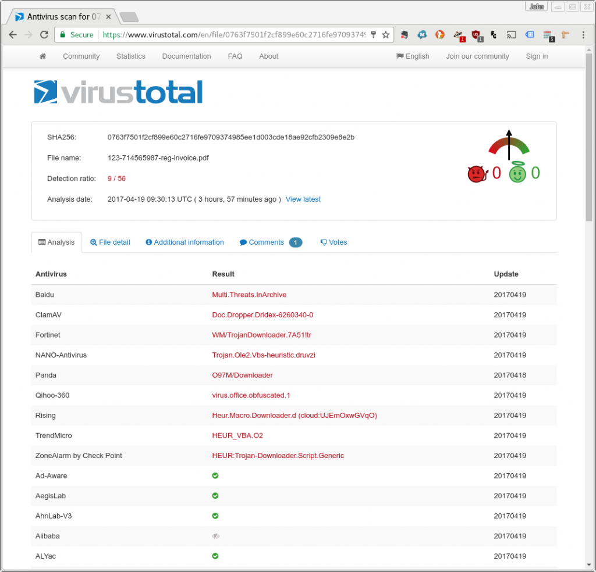
Task: Click the scrollbar down arrow
Action: coord(589,565)
